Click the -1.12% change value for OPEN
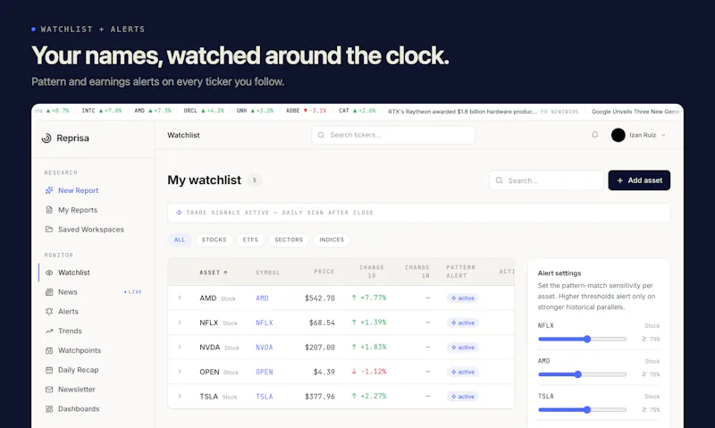 click(x=374, y=372)
